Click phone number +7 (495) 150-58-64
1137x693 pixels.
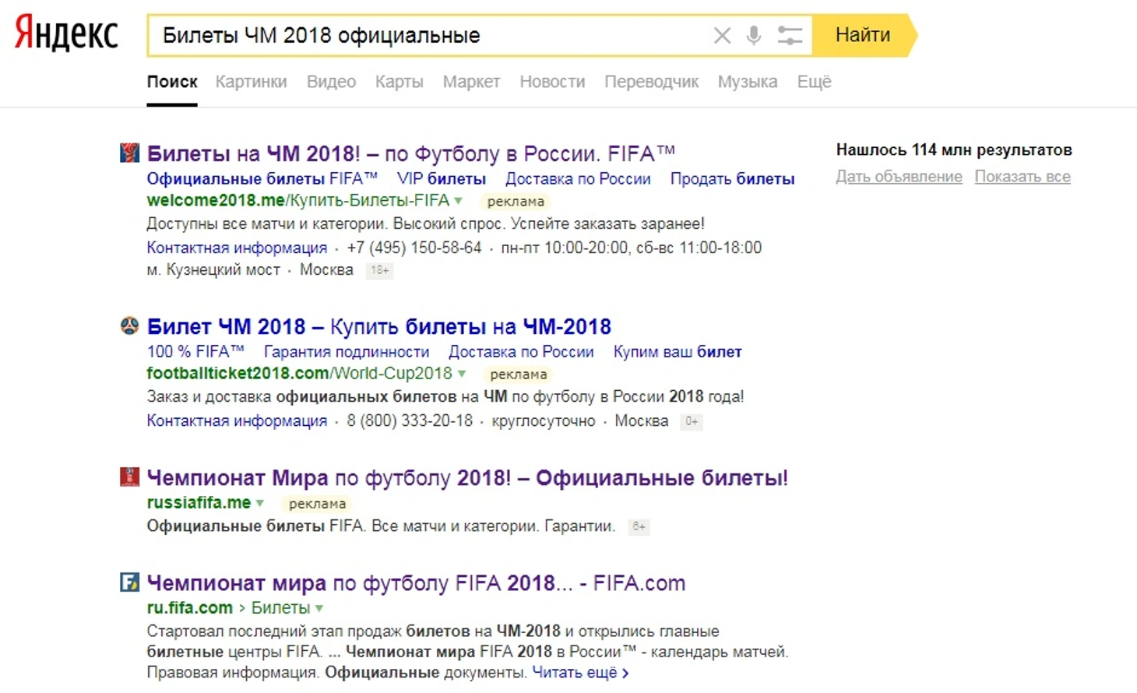(x=414, y=248)
